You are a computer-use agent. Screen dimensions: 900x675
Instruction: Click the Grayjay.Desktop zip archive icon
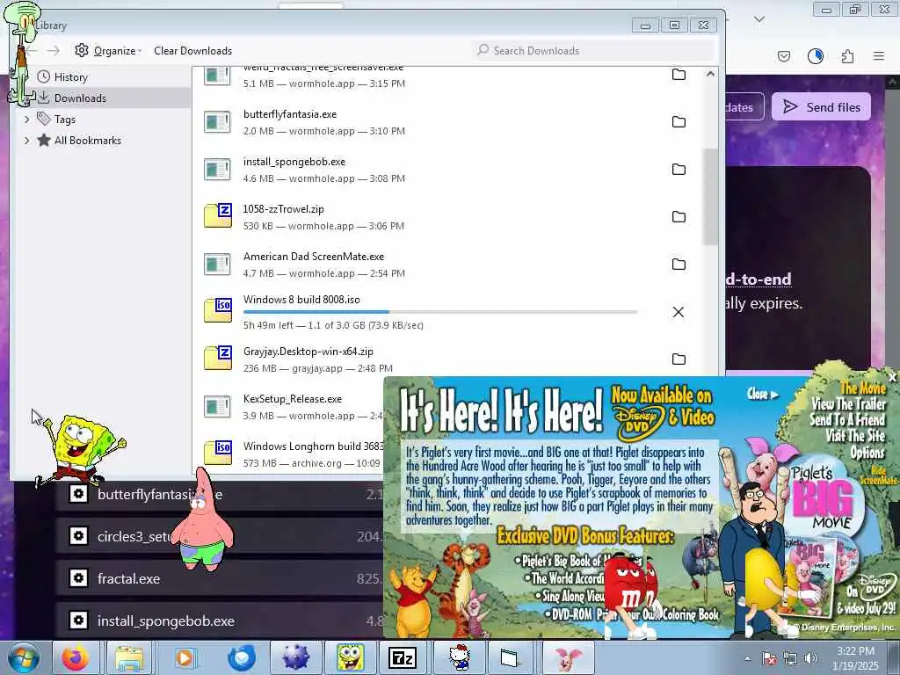pos(218,359)
